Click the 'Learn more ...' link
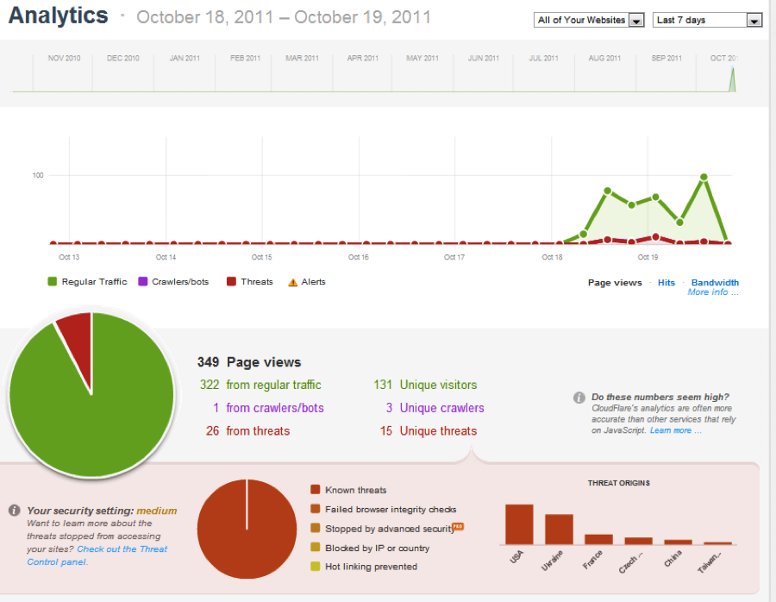This screenshot has width=776, height=602. click(x=675, y=430)
